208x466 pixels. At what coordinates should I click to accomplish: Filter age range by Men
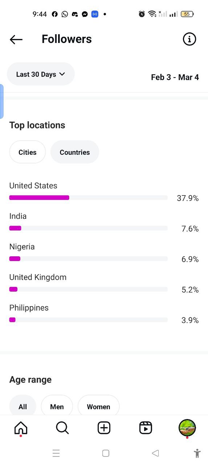pos(57,407)
